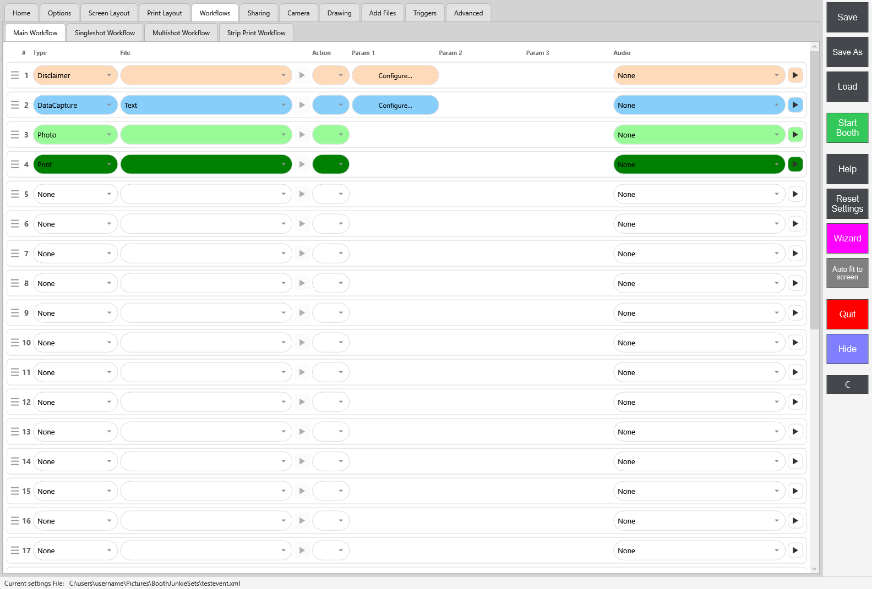
Task: Open the Text file dropdown in row 2
Action: 206,105
